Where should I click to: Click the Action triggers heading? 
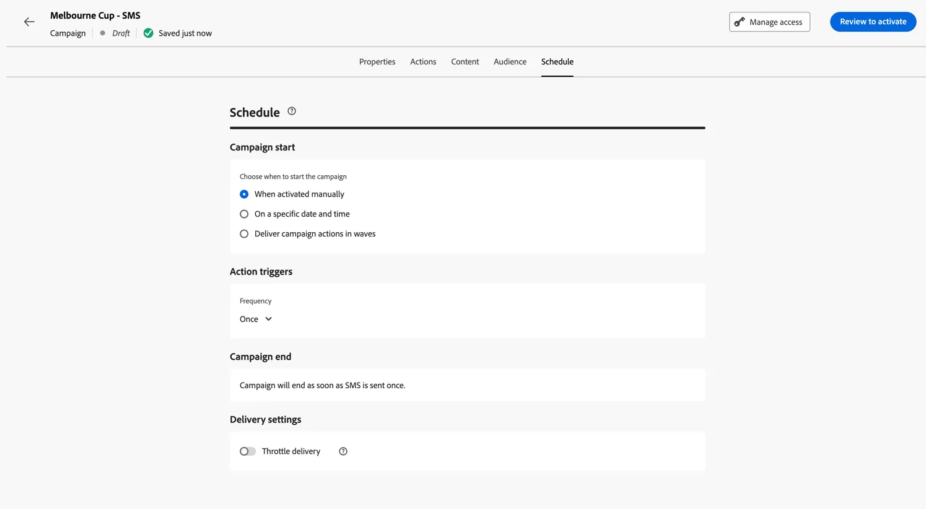tap(261, 272)
